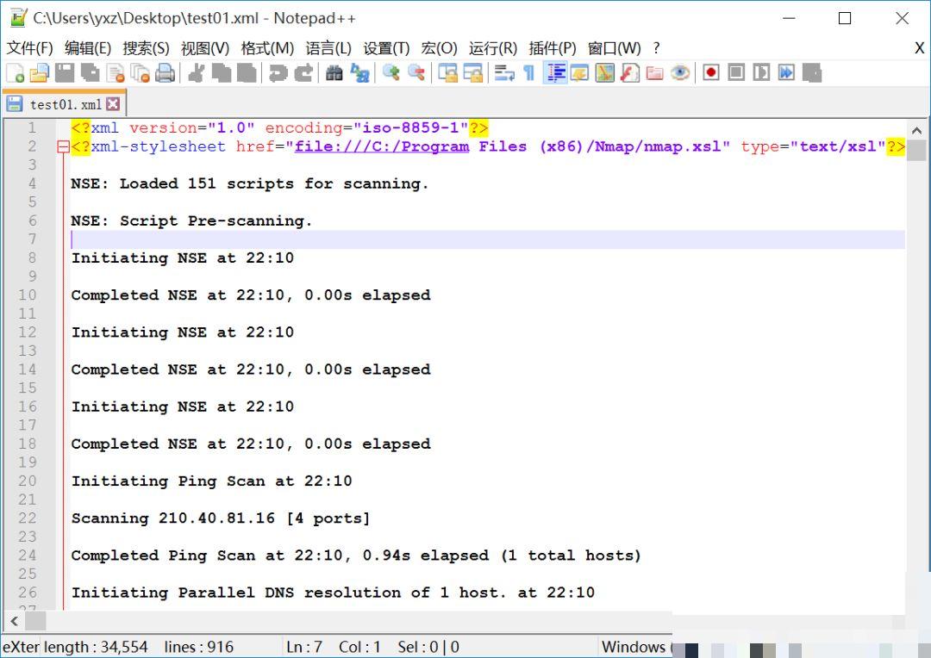Screen dimensions: 931x658
Task: Open the 插件(P) menu
Action: tap(553, 48)
